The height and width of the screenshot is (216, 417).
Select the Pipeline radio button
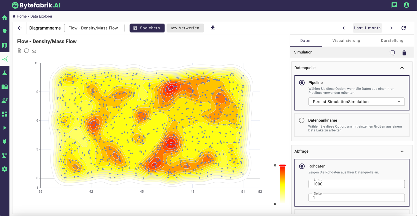[302, 83]
